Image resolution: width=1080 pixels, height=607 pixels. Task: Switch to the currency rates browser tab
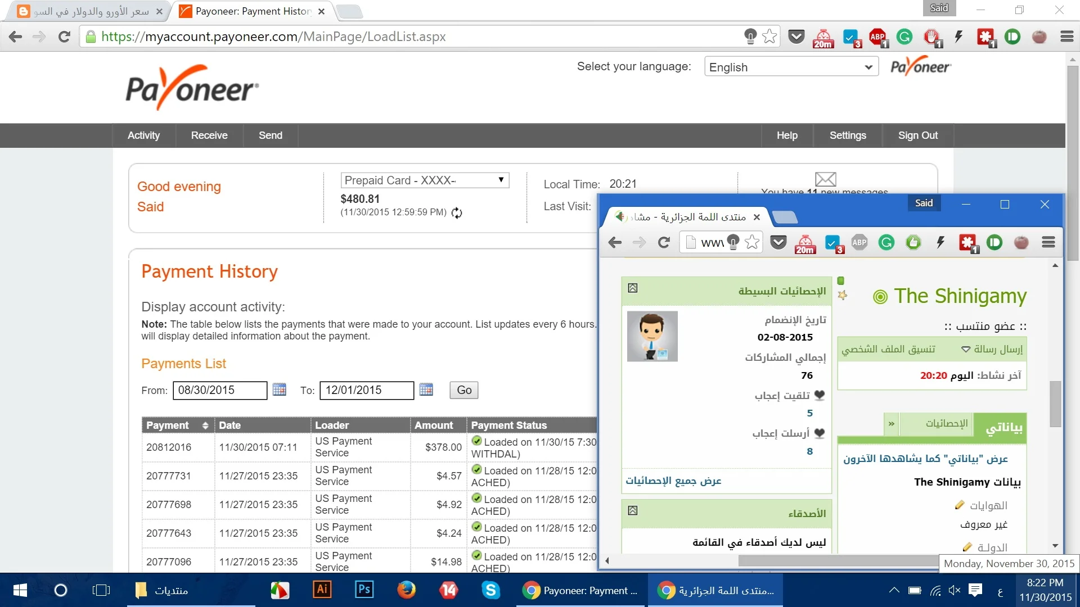click(x=90, y=11)
